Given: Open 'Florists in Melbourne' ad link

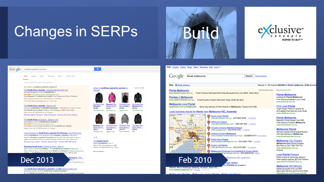Looking at the screenshot, I should pyautogui.click(x=181, y=97).
